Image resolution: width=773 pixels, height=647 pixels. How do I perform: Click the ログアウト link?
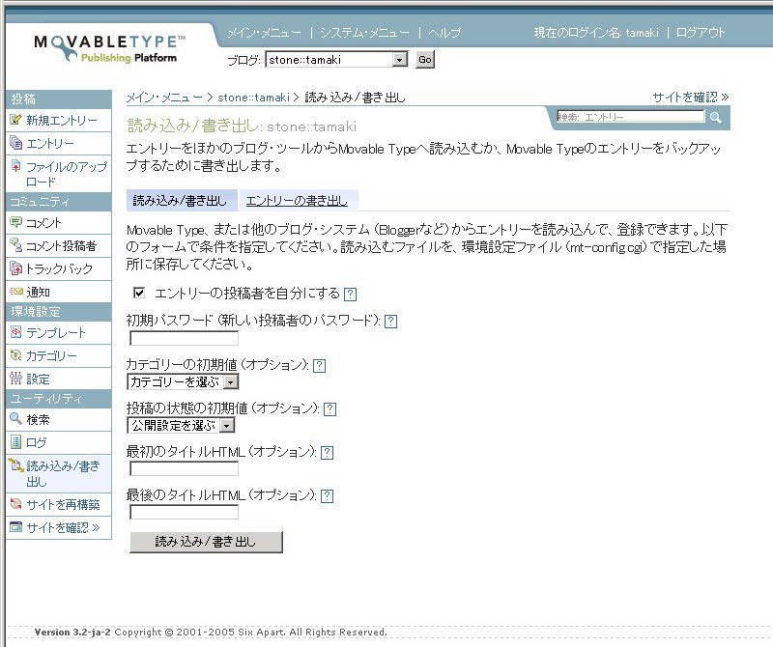pyautogui.click(x=701, y=33)
